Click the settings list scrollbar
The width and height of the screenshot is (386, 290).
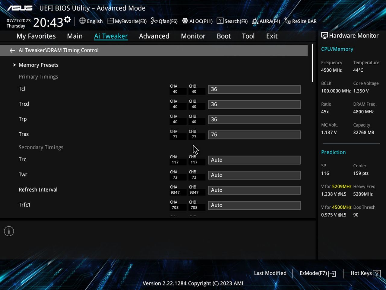(312, 63)
